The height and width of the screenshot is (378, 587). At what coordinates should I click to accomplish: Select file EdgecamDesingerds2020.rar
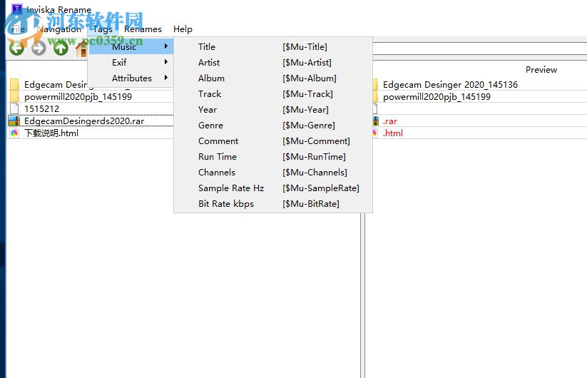tap(84, 121)
